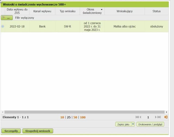Sort by Status column header
The height and width of the screenshot is (137, 174).
[x=156, y=11]
